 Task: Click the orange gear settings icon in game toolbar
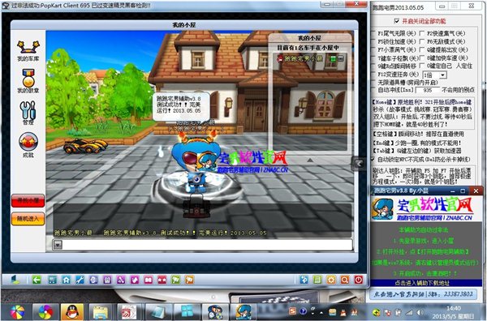click(331, 280)
